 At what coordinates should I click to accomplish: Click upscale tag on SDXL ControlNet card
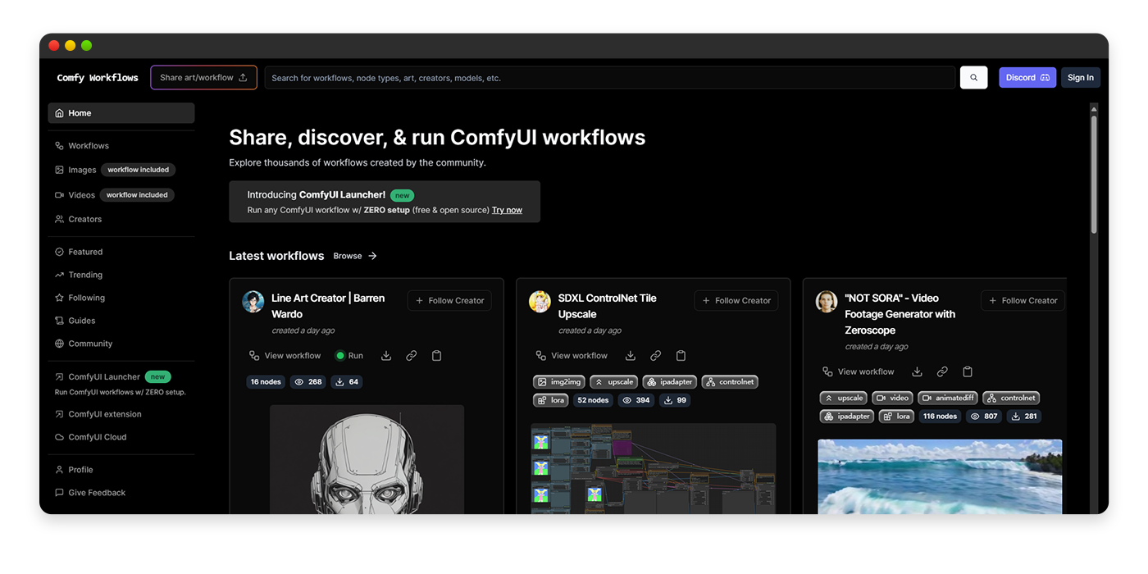614,382
